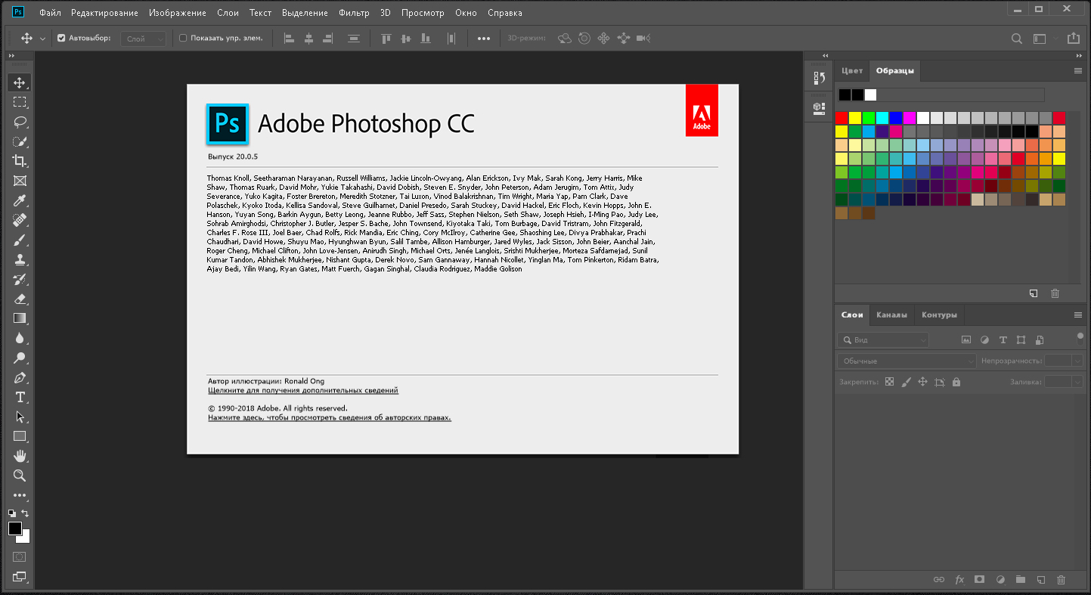Viewport: 1091px width, 595px height.
Task: Open more align options three-dots button
Action: point(484,38)
